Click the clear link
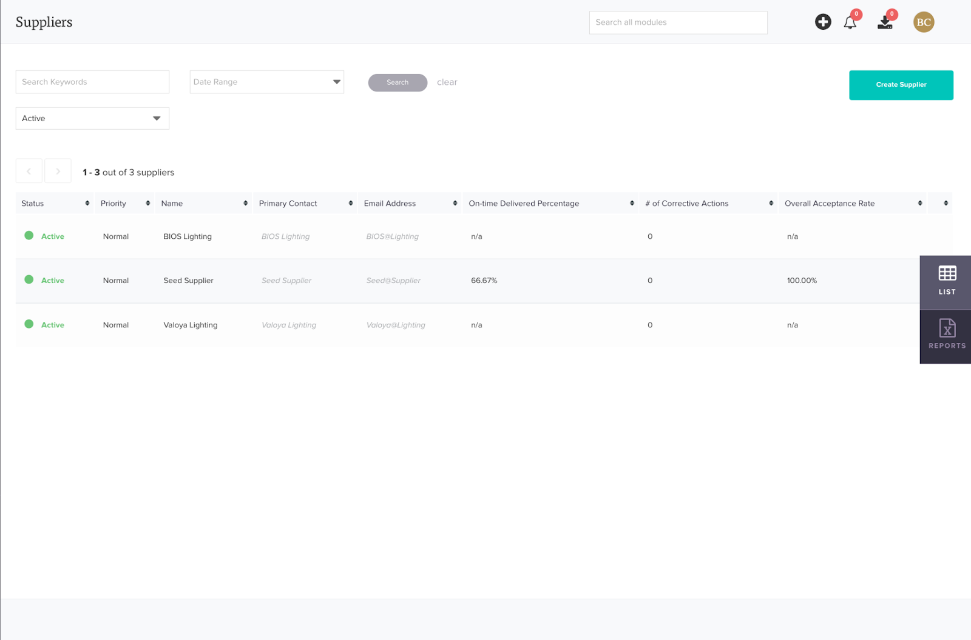Viewport: 971px width, 640px height. click(x=447, y=82)
